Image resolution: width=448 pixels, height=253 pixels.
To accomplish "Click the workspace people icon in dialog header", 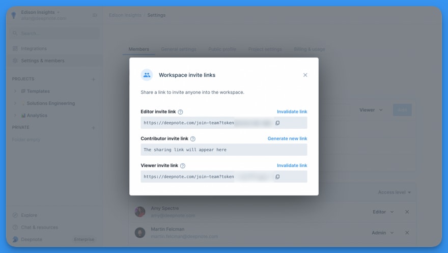I will (x=147, y=75).
